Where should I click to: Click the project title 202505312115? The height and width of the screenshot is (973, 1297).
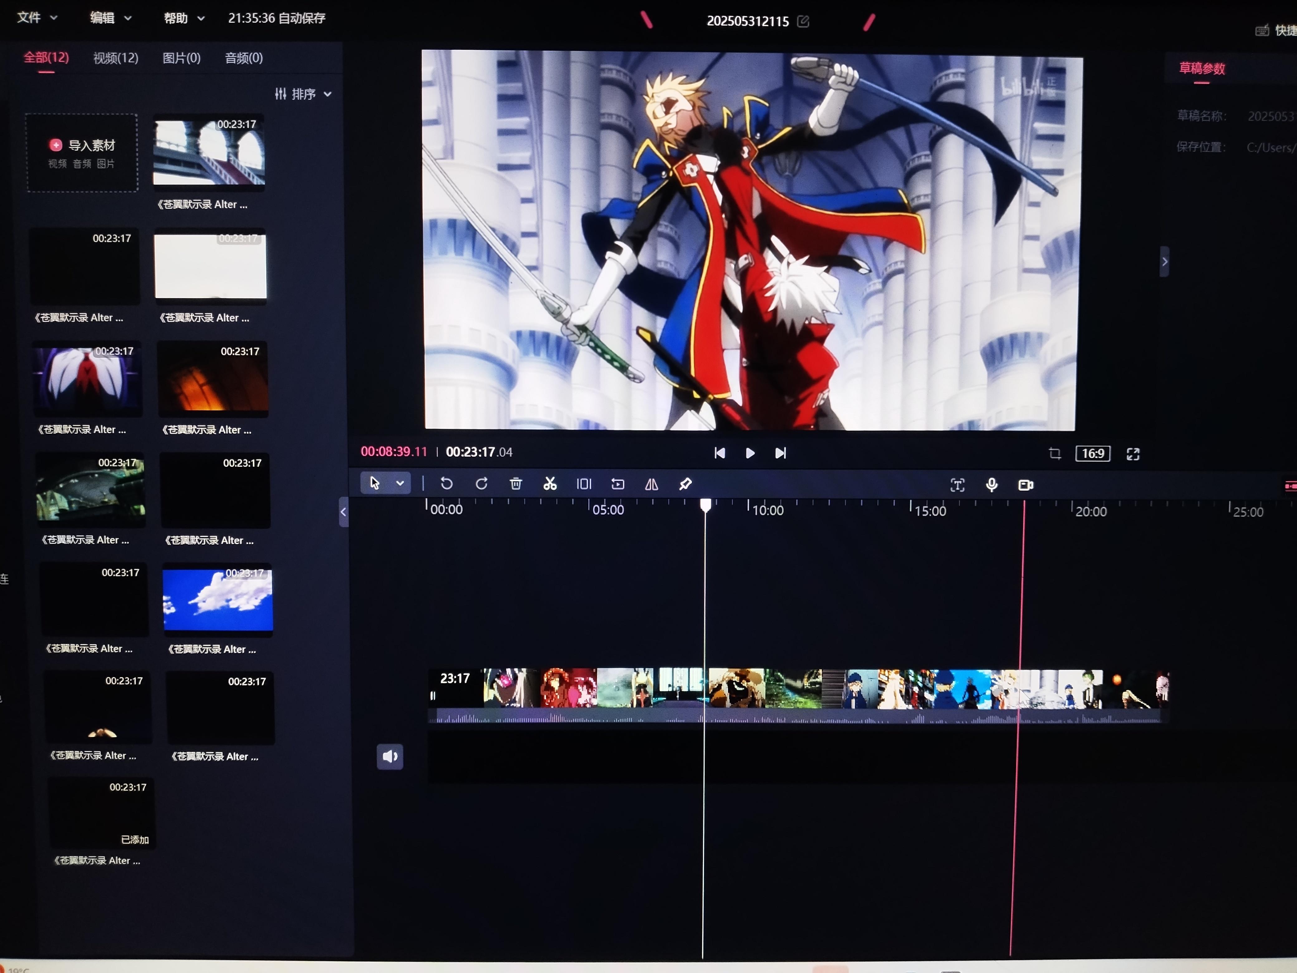tap(748, 21)
